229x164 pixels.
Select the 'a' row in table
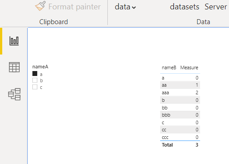(x=180, y=78)
